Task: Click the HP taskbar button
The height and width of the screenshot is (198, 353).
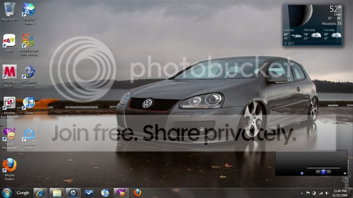Action: click(x=73, y=193)
